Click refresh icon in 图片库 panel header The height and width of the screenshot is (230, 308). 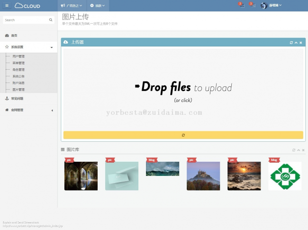(x=294, y=150)
